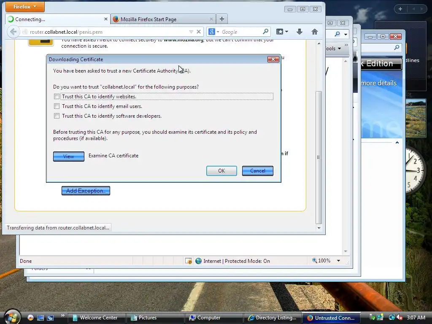
Task: Switch to Untrusted Connection taskbar item
Action: [x=331, y=318]
